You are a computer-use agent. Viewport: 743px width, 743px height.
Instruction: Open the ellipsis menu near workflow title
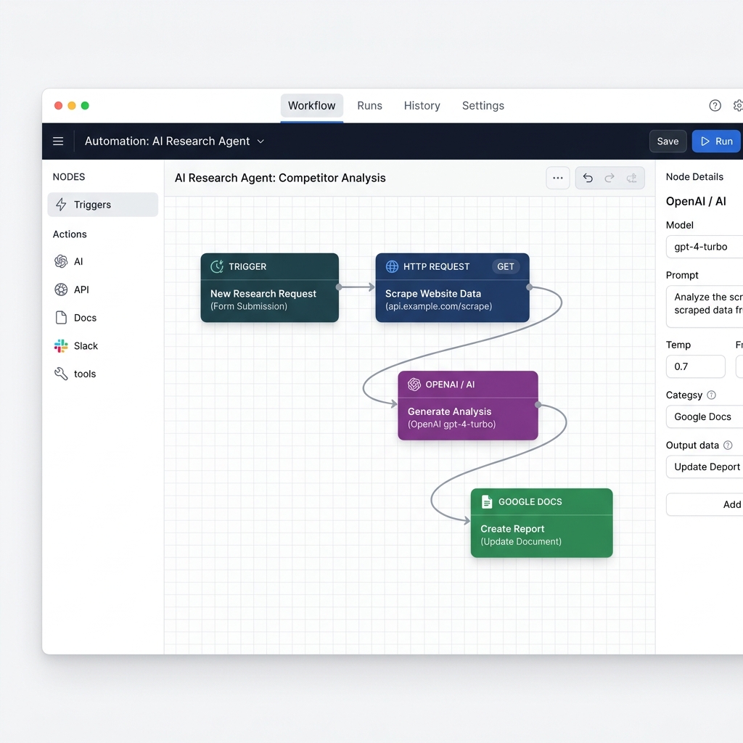tap(557, 178)
